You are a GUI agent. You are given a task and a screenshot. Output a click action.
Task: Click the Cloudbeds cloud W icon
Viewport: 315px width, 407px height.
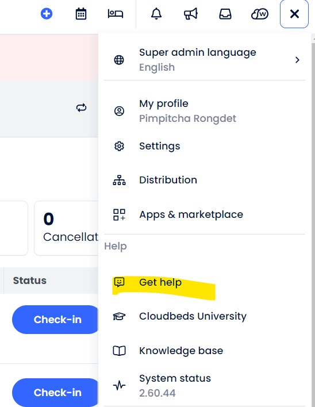pos(260,14)
